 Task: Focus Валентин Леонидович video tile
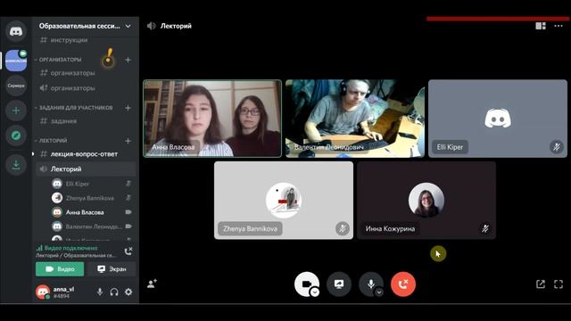pyautogui.click(x=355, y=119)
